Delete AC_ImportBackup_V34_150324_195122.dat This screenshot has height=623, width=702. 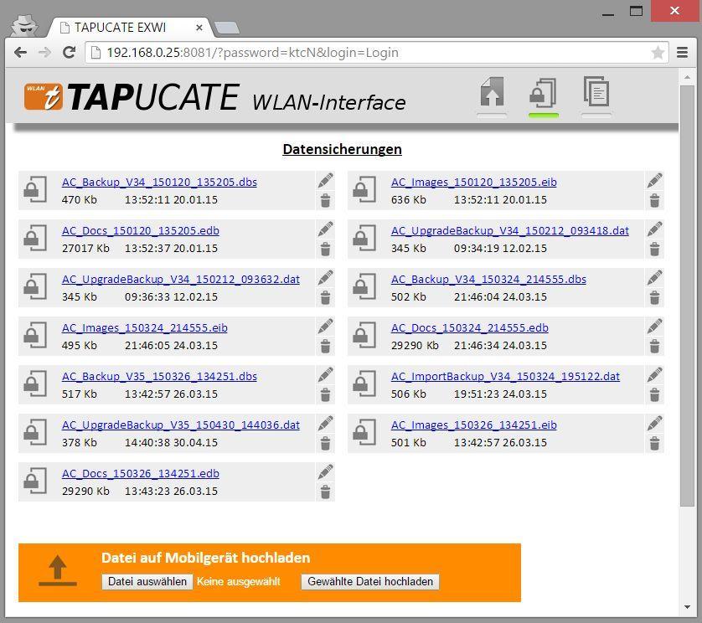[654, 394]
